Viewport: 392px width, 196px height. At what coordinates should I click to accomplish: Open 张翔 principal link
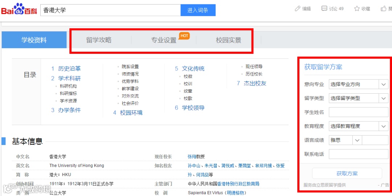(x=192, y=157)
